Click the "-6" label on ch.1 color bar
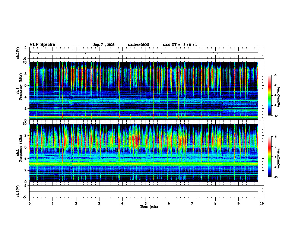Viewport: 295px width, 228px height. click(275, 75)
